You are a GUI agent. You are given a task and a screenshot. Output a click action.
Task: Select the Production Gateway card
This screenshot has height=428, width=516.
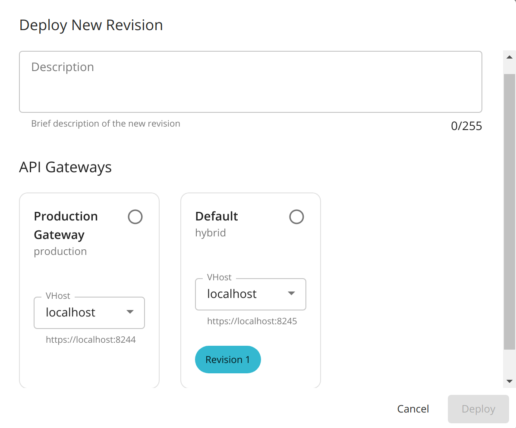[x=89, y=258]
